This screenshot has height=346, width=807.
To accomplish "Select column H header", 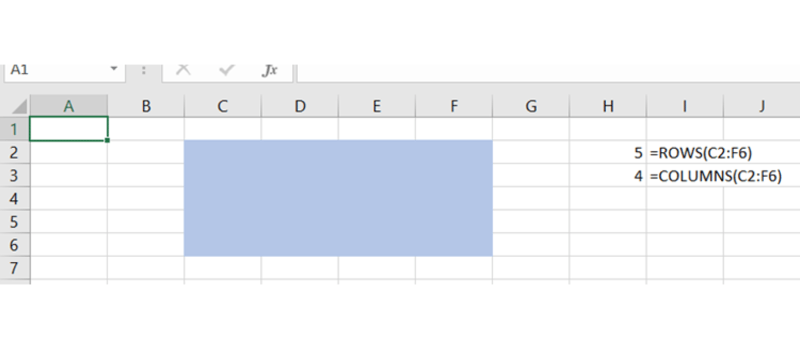I will [608, 106].
